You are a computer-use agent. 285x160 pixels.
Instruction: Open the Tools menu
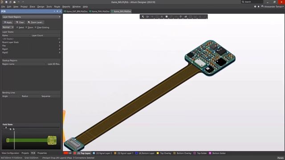coord(49,7)
